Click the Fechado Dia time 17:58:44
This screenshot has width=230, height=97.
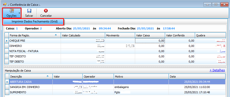click(x=169, y=28)
